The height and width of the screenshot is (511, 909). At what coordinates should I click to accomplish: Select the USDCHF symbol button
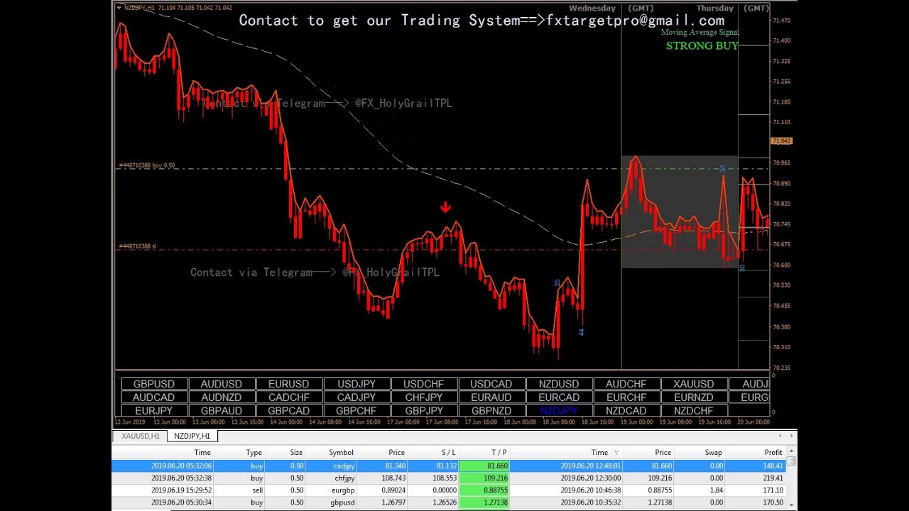point(423,384)
